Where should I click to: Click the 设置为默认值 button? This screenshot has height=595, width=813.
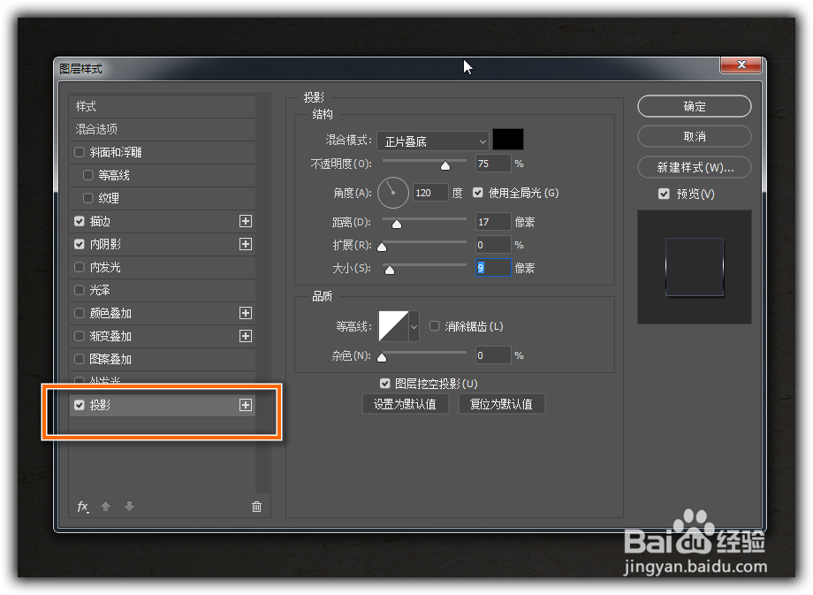406,403
